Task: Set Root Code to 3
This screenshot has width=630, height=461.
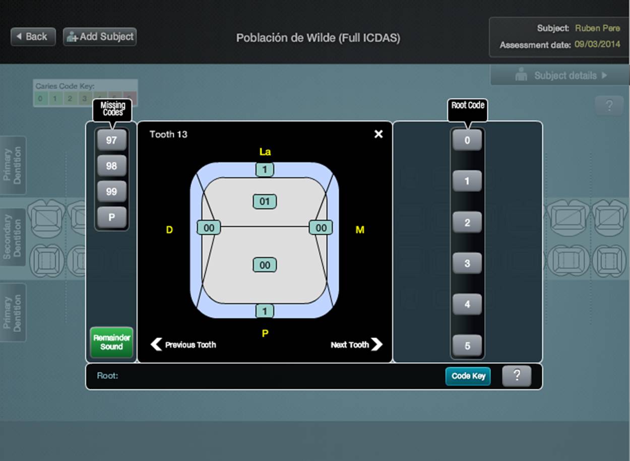Action: pos(467,264)
